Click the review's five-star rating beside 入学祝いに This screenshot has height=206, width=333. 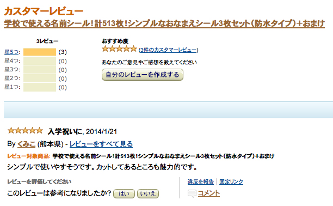25,130
